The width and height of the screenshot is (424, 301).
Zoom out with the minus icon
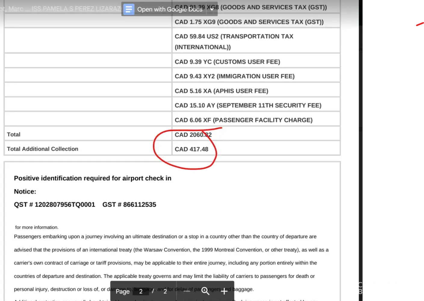[x=187, y=291]
